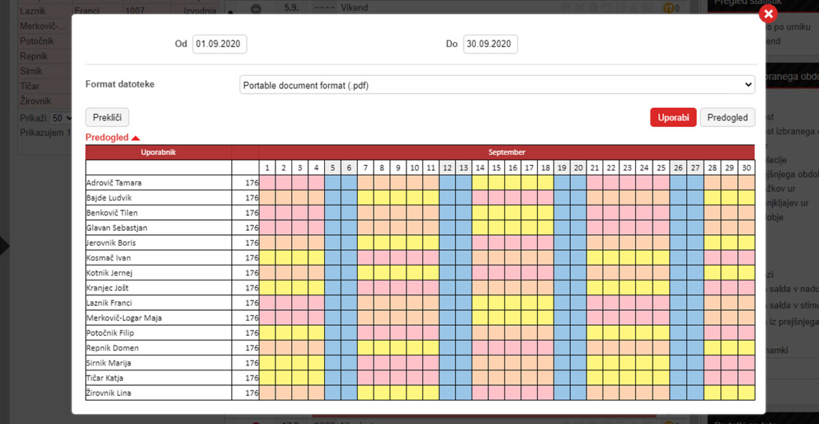Select the Bajde Ludvik row name

coord(111,198)
